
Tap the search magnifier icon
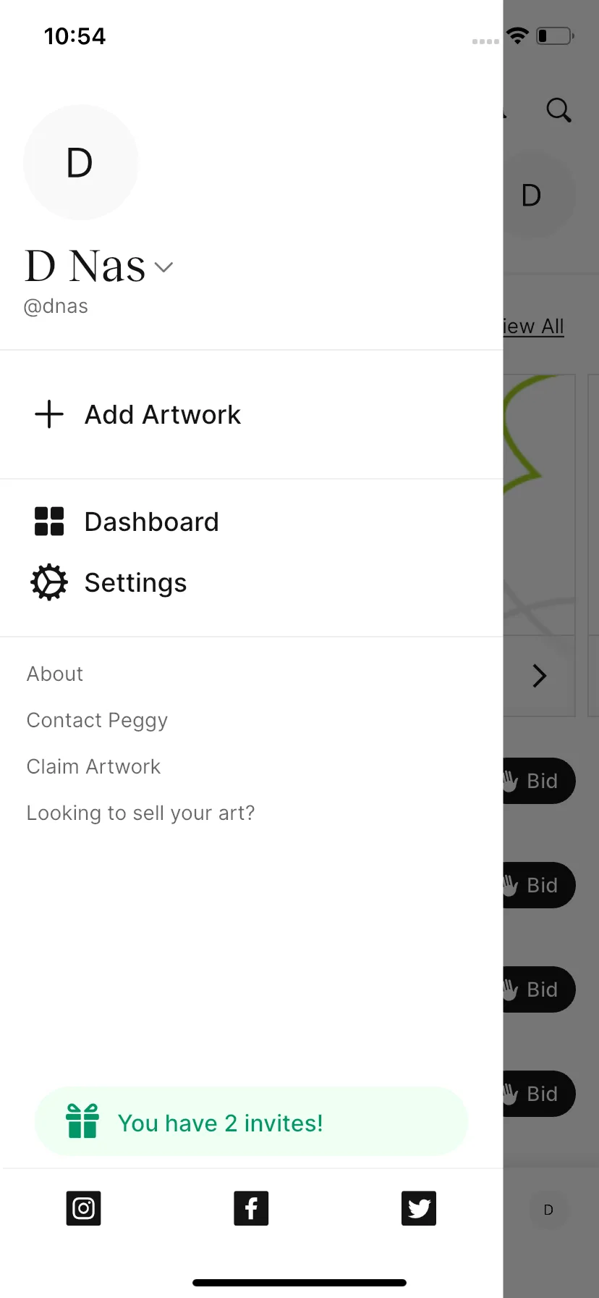click(x=558, y=110)
